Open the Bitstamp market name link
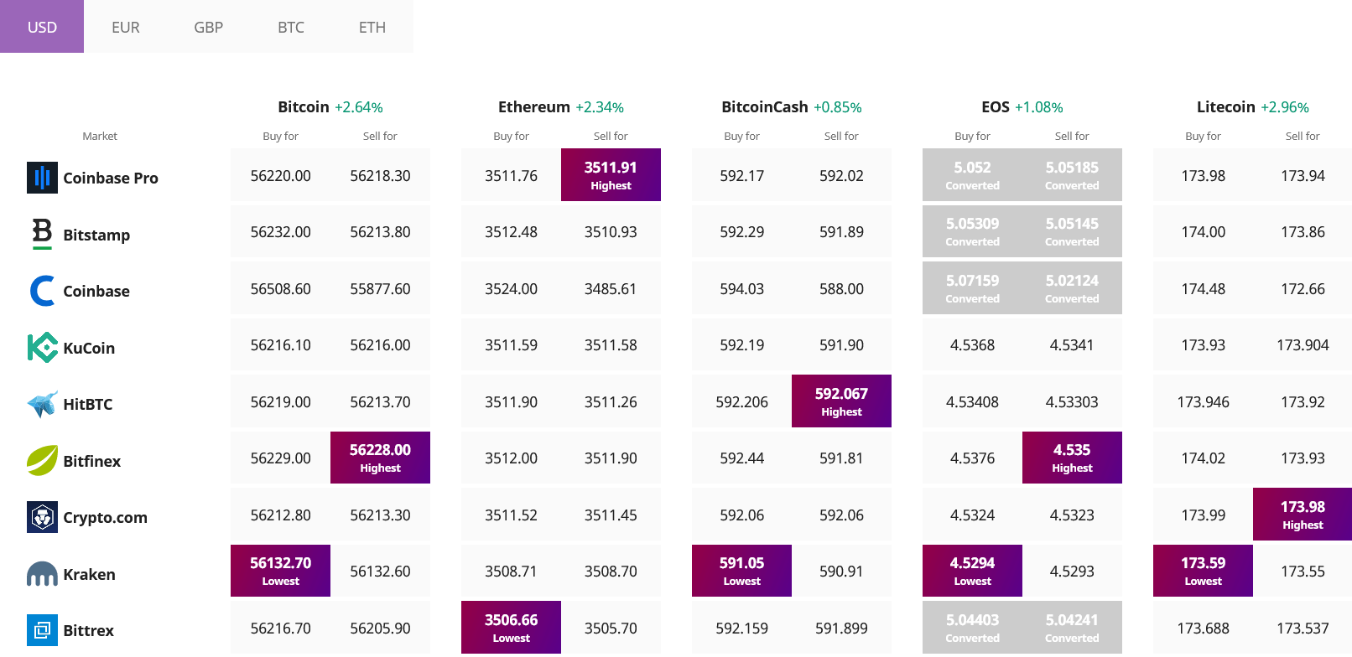 96,235
